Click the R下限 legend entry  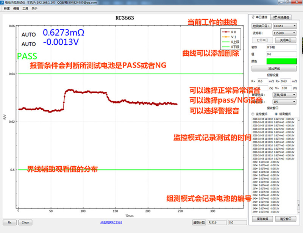tap(231, 47)
